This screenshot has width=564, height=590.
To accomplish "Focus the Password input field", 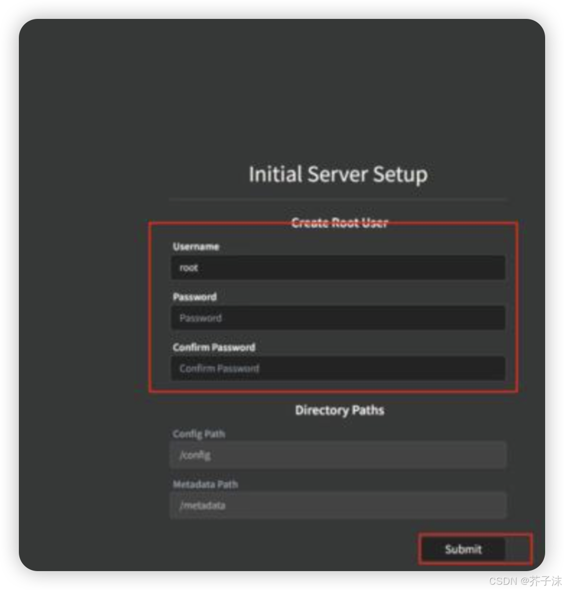I will [338, 318].
